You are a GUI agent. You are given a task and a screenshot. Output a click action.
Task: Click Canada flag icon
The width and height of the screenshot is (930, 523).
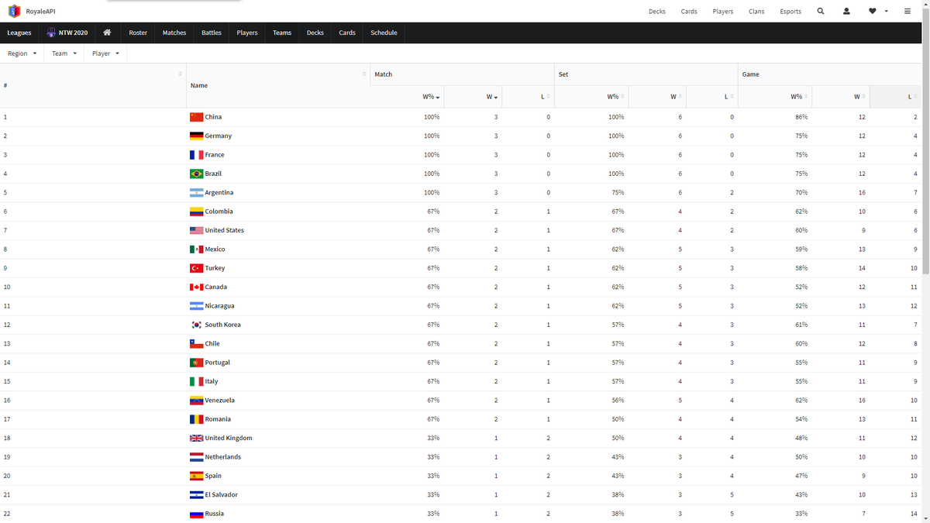pos(197,287)
